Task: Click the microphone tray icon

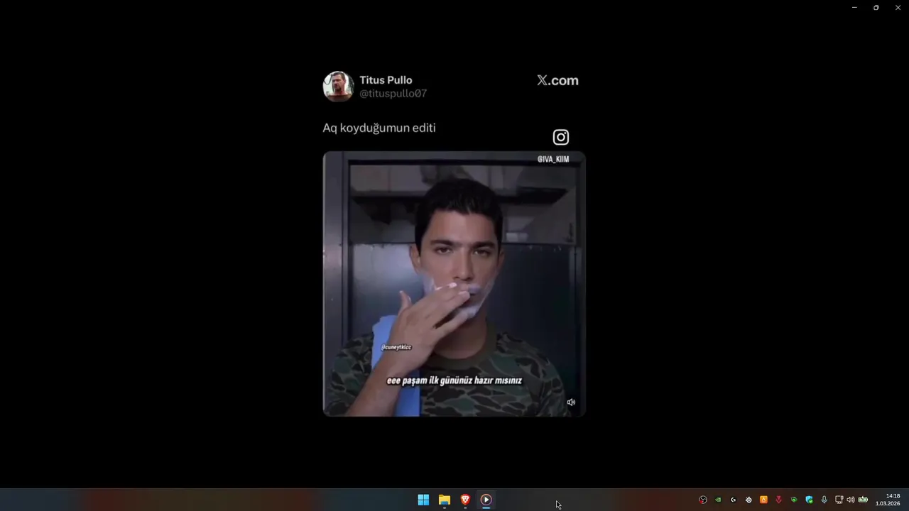Action: [824, 500]
